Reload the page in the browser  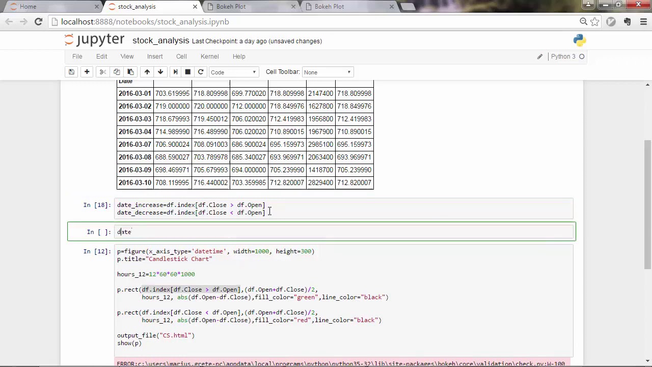click(x=38, y=22)
